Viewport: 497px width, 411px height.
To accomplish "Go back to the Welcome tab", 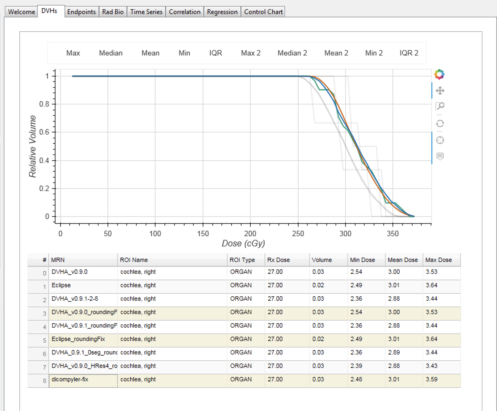I will click(x=21, y=12).
